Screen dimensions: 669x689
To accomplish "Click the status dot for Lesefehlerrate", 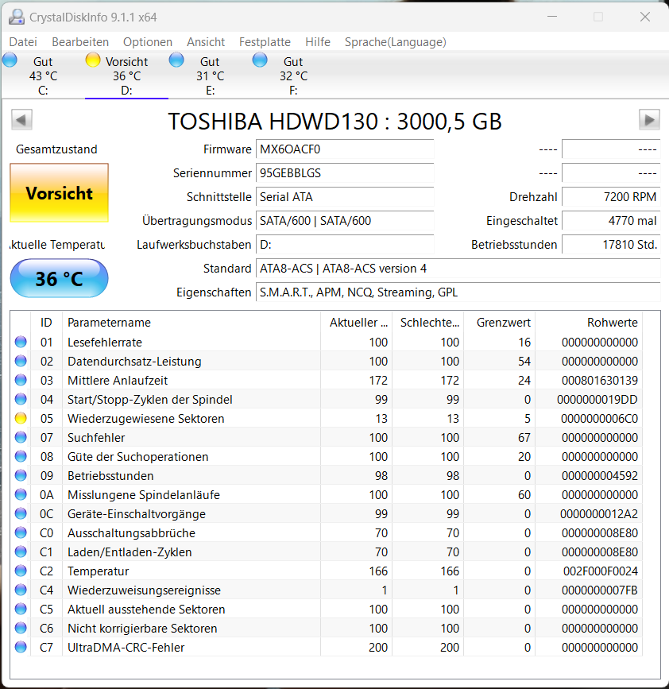I will [x=21, y=342].
